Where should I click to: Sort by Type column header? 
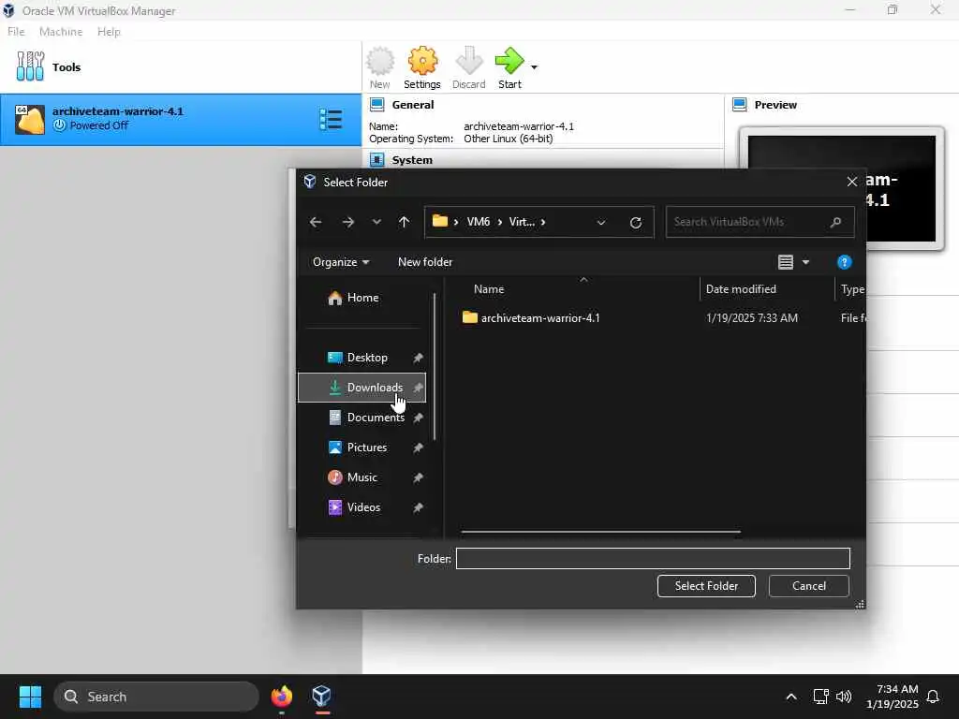pos(852,289)
